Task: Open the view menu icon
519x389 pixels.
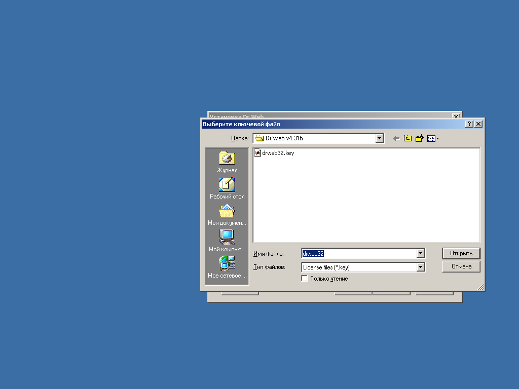Action: [433, 139]
